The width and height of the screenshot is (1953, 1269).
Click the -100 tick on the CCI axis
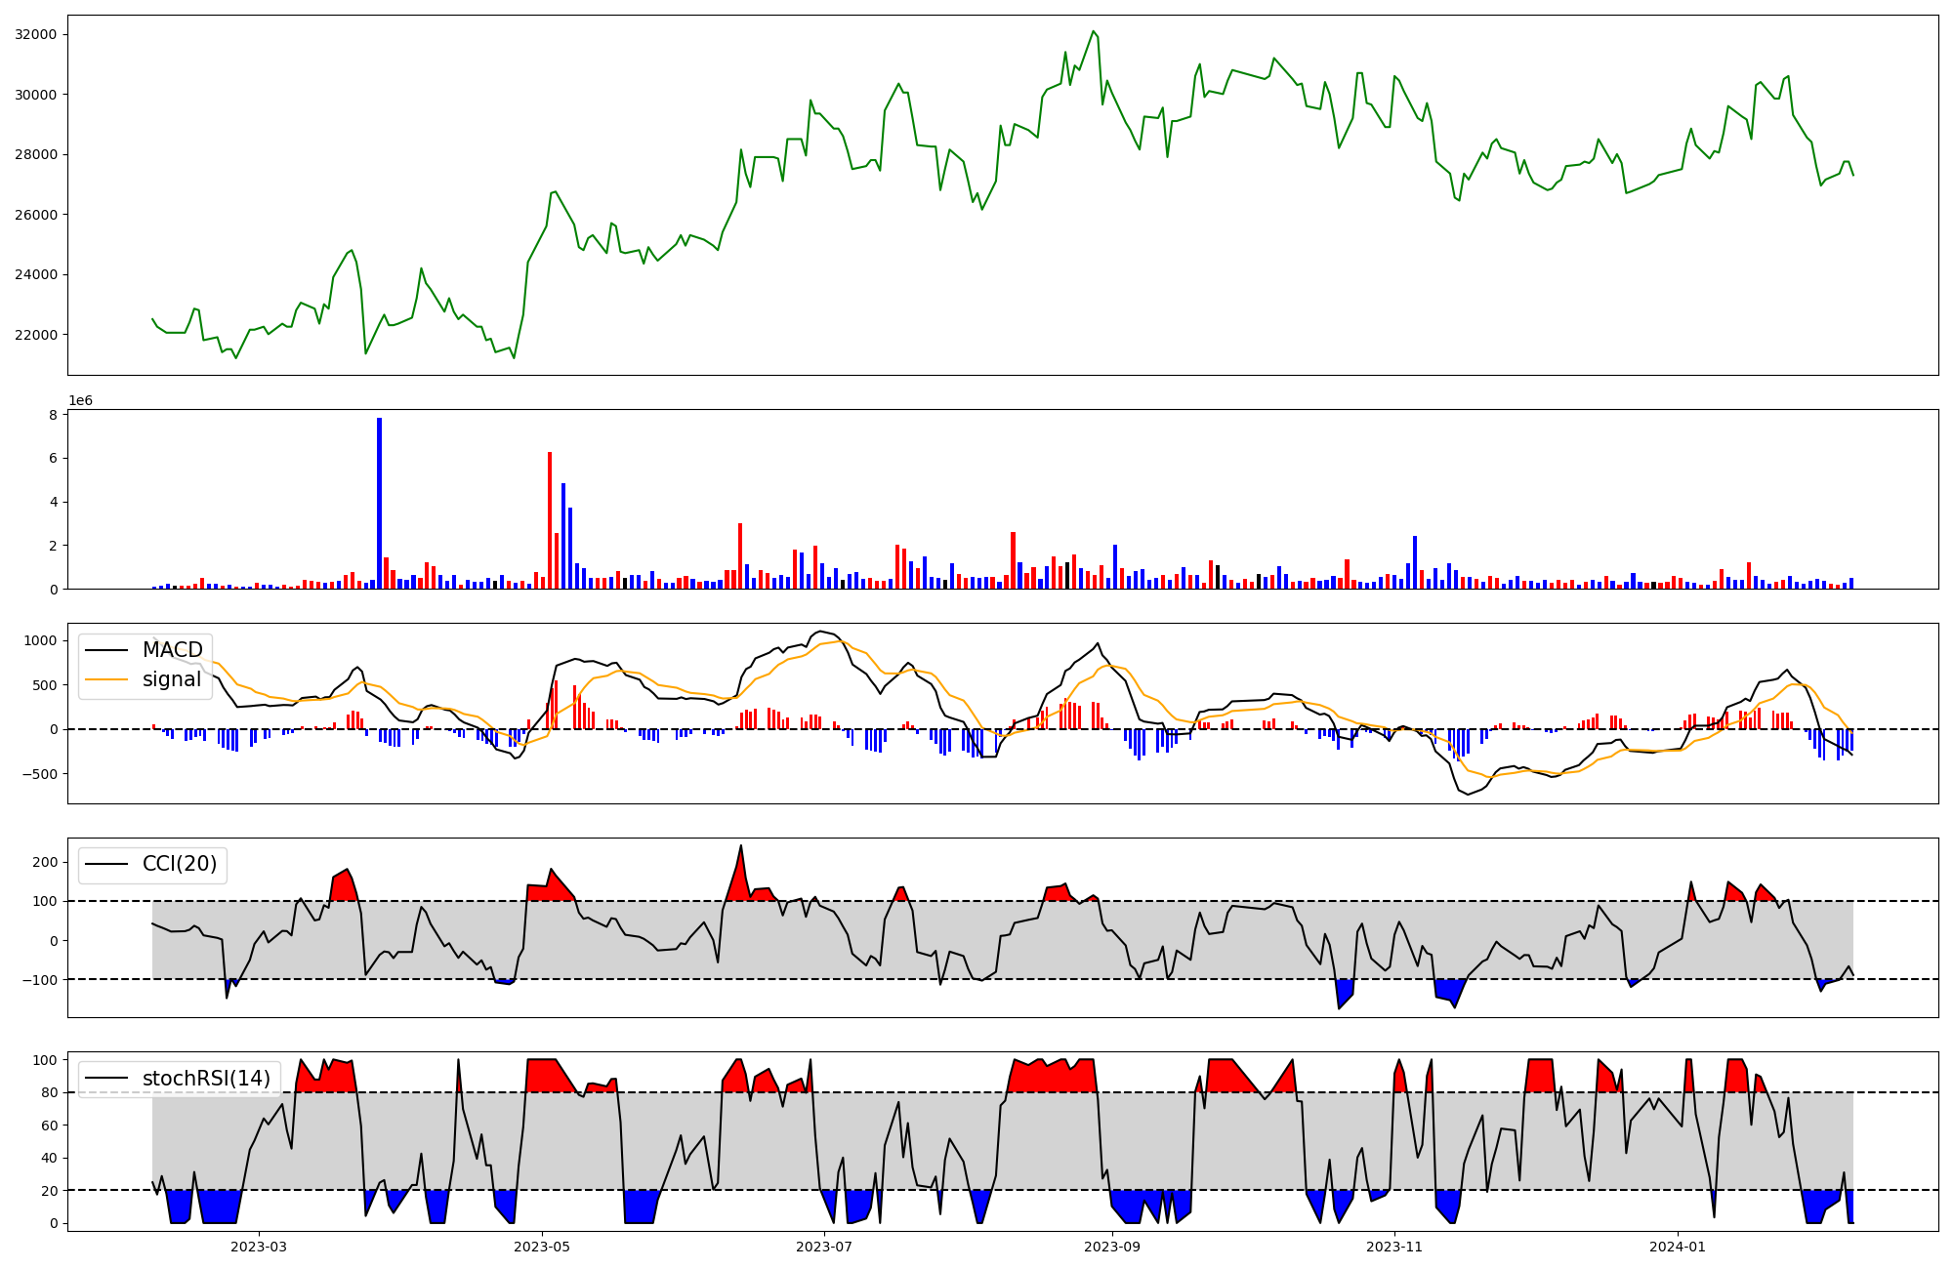point(40,980)
